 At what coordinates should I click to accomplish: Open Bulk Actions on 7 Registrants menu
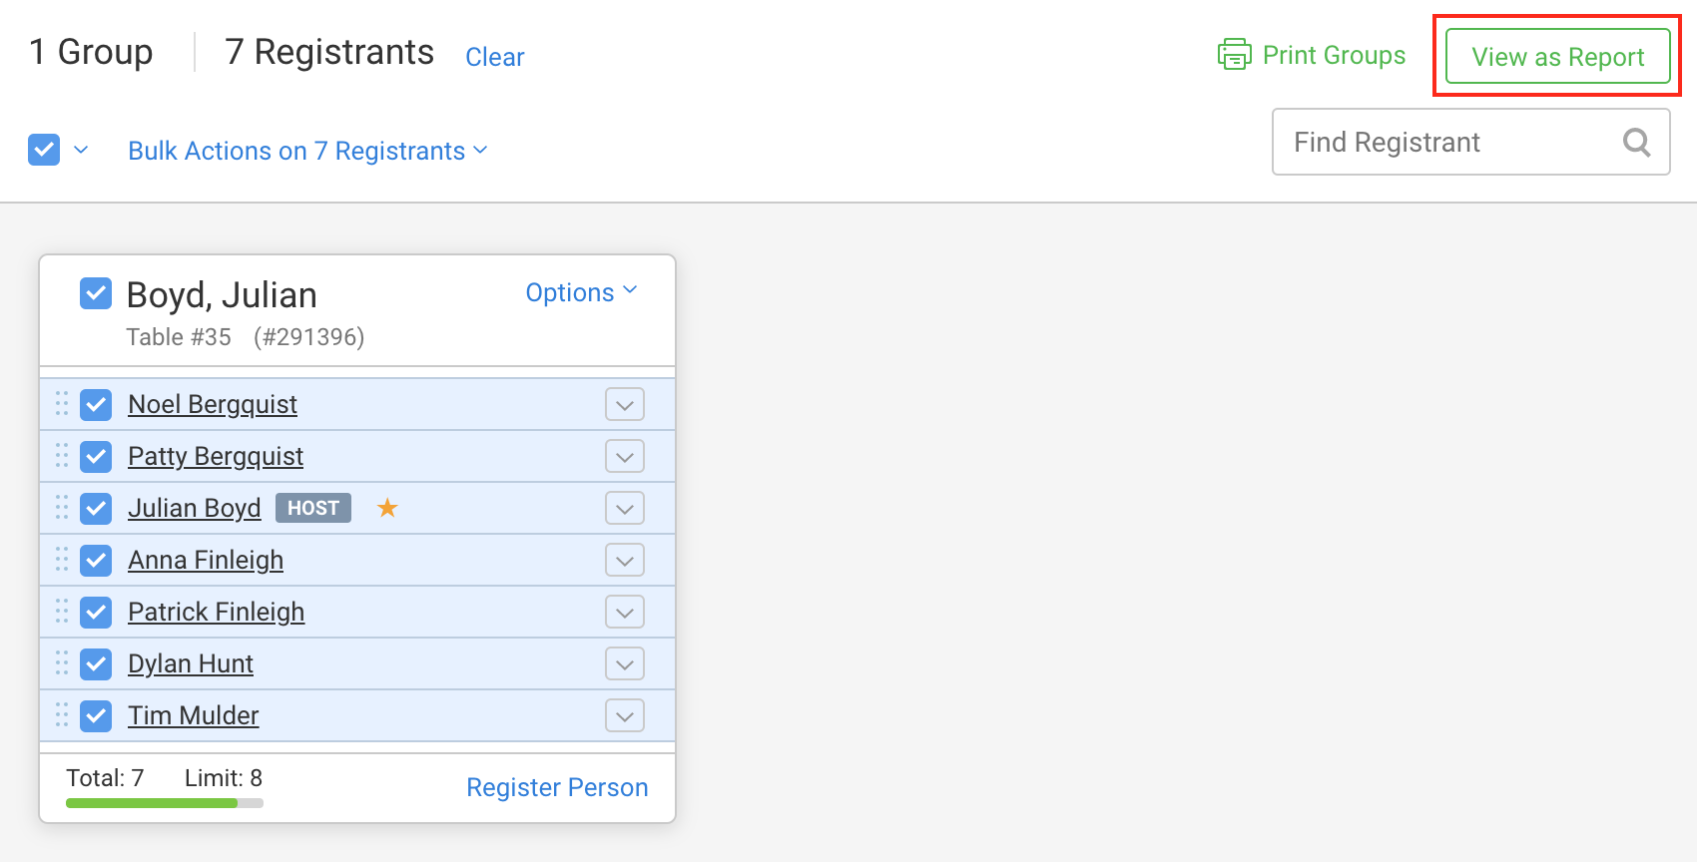coord(307,151)
